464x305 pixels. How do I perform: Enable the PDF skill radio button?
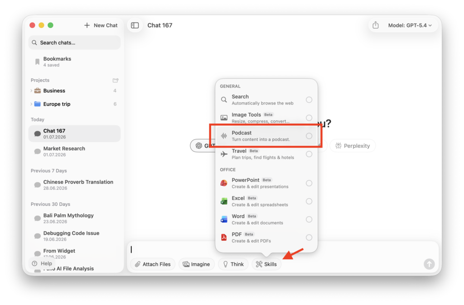pos(309,237)
